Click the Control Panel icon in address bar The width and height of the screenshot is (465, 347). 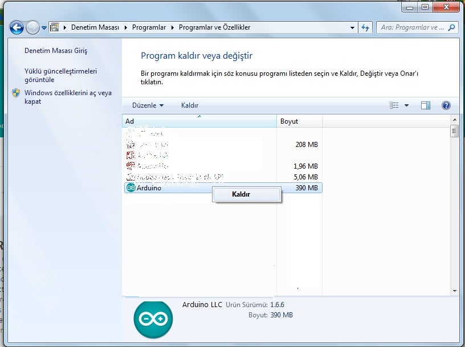click(x=54, y=27)
